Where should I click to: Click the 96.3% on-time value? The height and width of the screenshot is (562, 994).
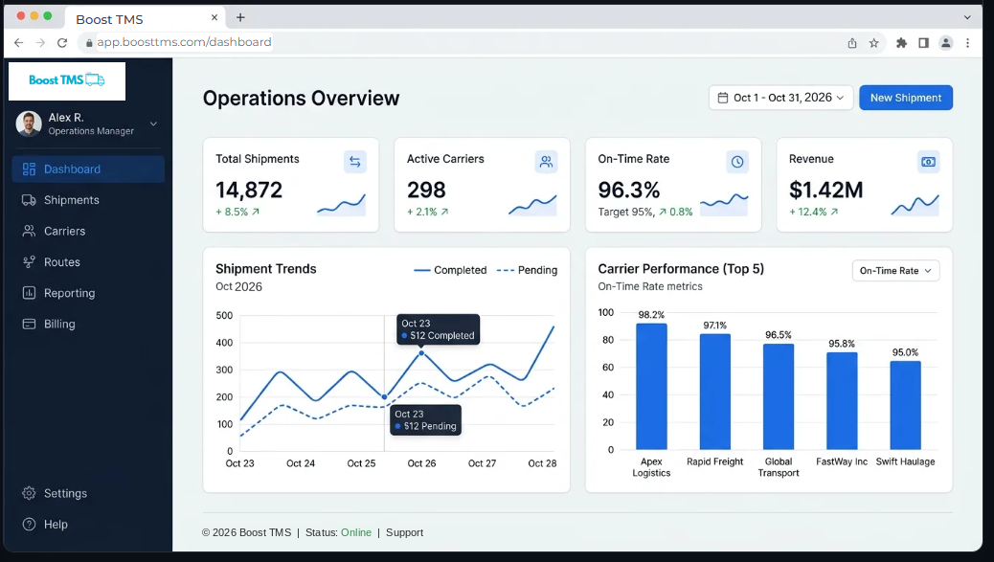pos(629,191)
